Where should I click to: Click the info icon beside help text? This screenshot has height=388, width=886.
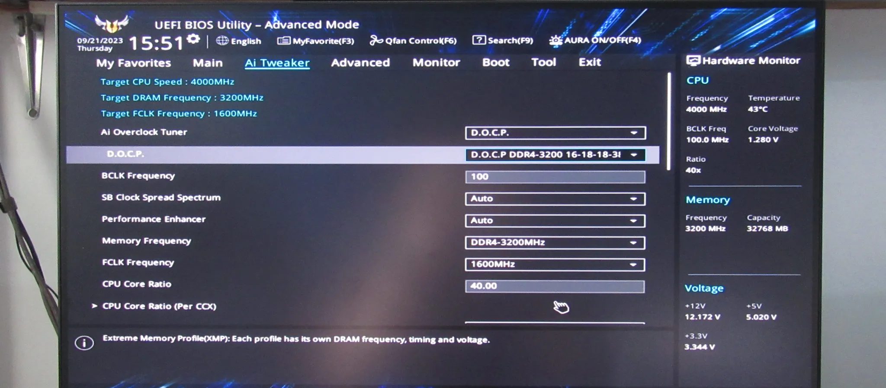84,343
